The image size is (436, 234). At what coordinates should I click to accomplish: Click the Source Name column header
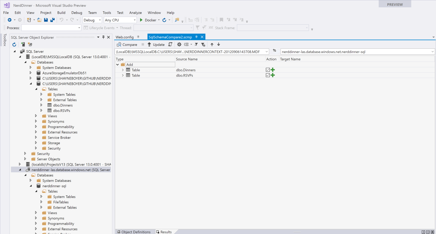[x=187, y=59]
